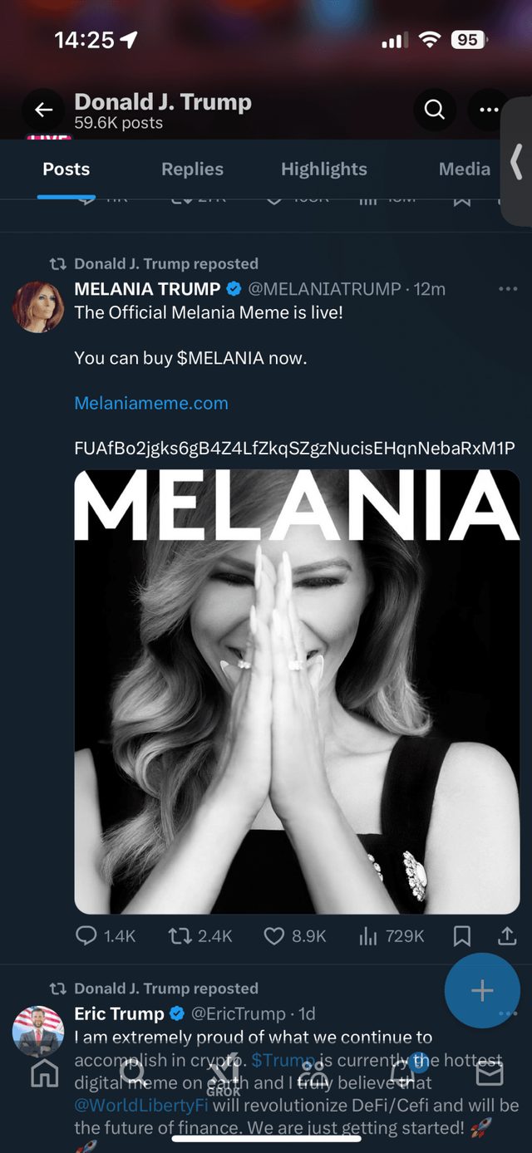Open profile overflow menu at top right
This screenshot has height=1153, width=532.
click(489, 110)
